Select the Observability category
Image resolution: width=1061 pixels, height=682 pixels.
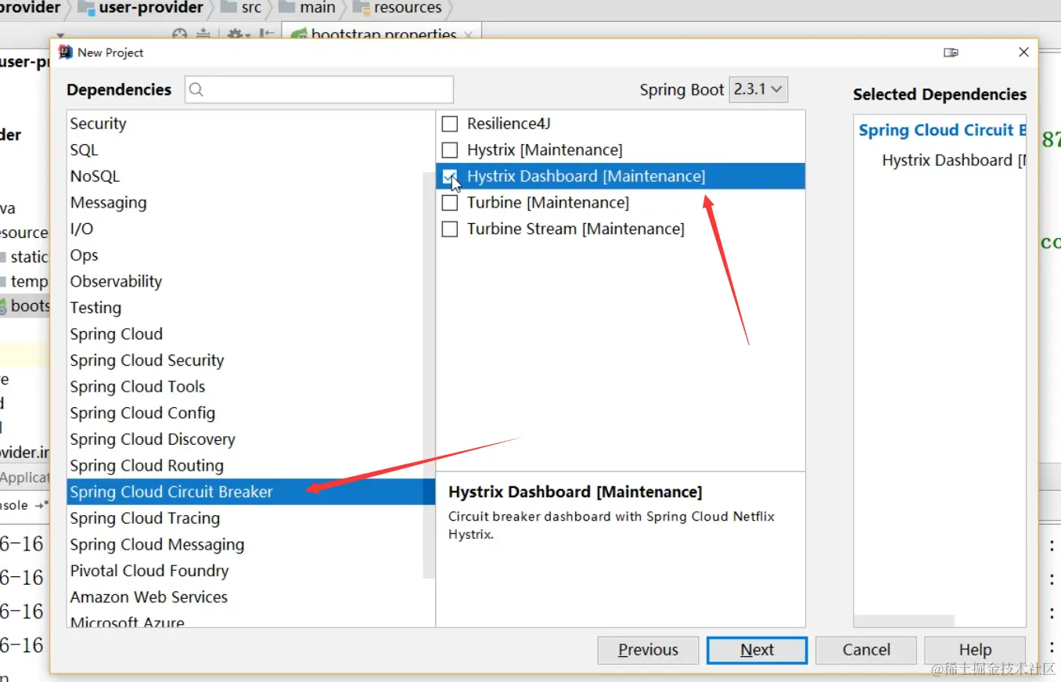[250, 281]
